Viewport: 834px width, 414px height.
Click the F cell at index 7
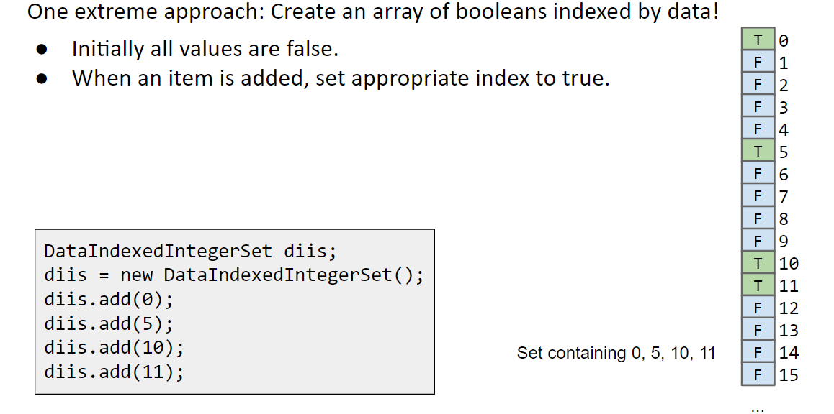[x=758, y=195]
